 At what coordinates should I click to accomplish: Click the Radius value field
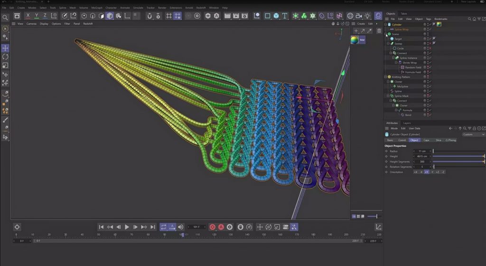(x=422, y=151)
